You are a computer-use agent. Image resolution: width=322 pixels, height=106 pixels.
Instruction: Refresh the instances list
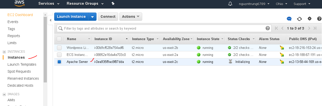pyautogui.click(x=299, y=19)
